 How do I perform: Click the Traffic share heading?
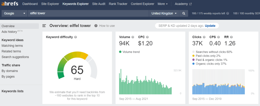pos(11,65)
